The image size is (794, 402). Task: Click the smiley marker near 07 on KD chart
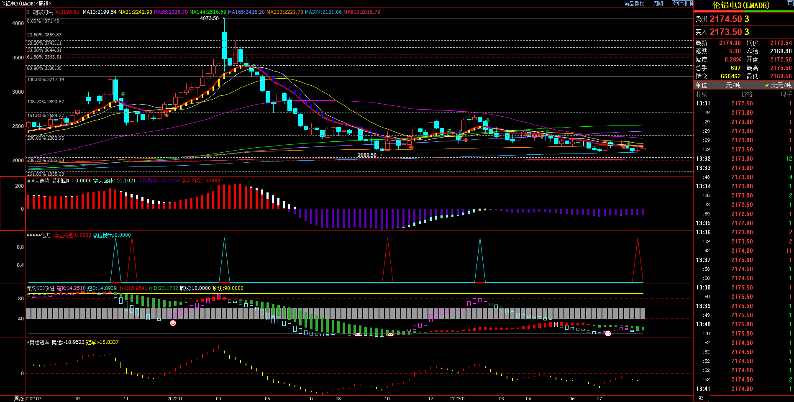tap(608, 333)
